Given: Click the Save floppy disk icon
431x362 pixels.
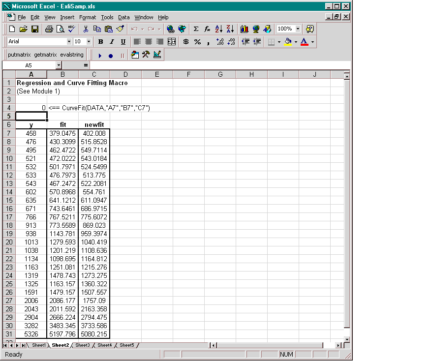Looking at the screenshot, I should 35,29.
